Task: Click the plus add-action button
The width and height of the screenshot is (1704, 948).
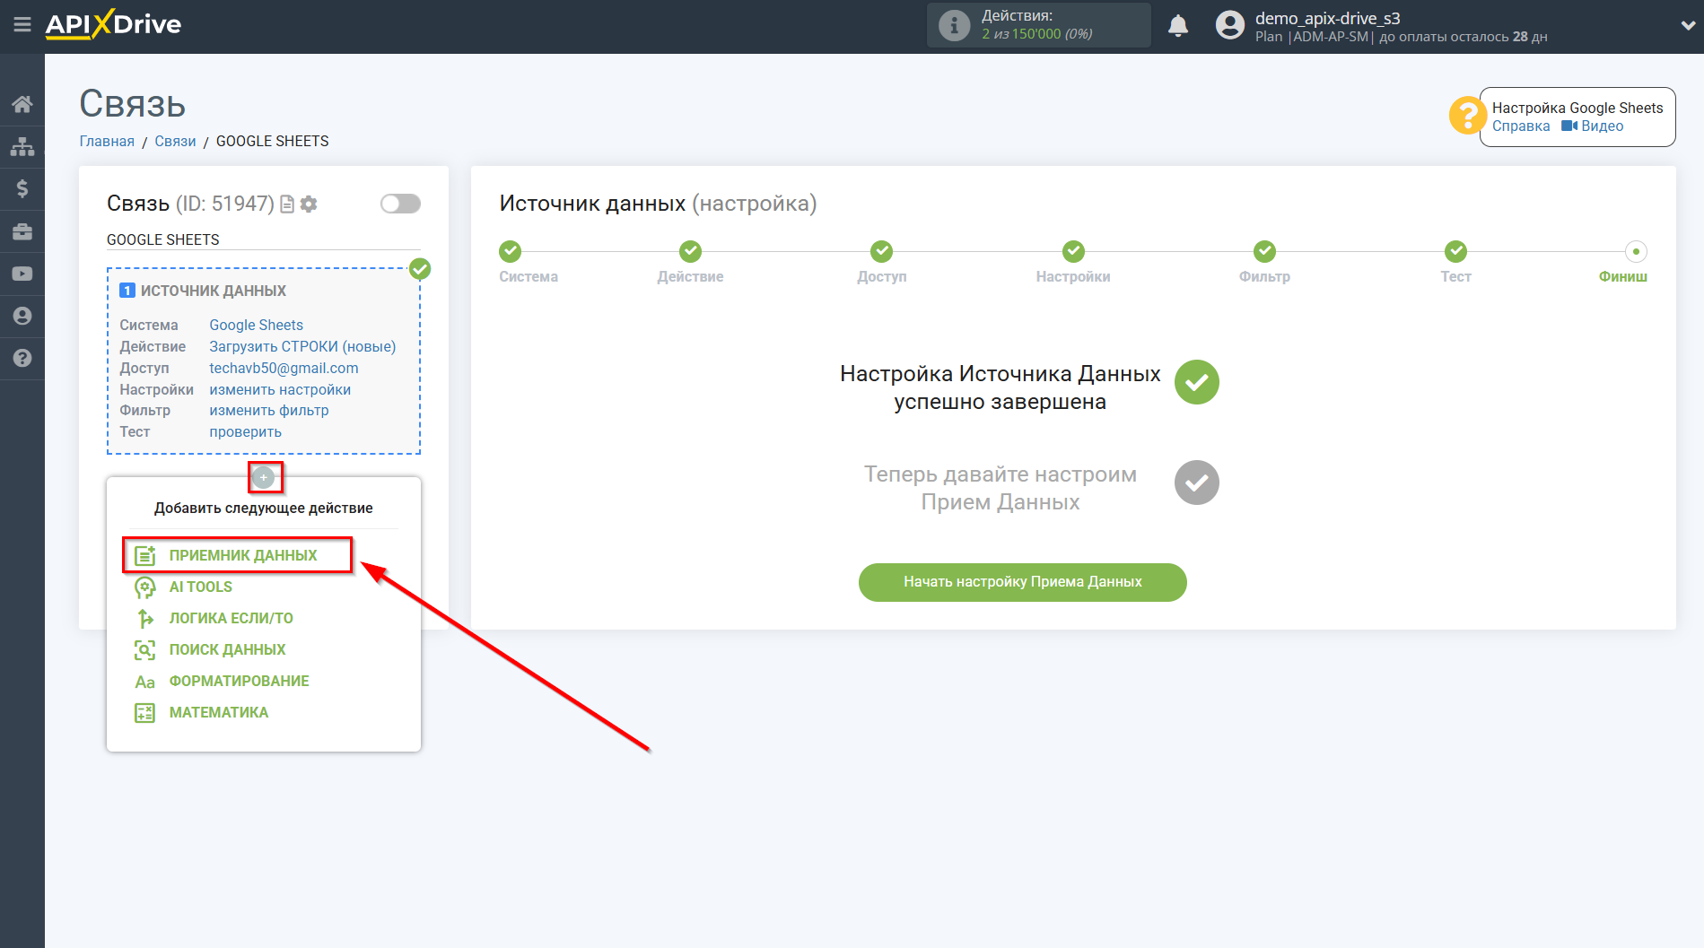Action: click(x=264, y=478)
